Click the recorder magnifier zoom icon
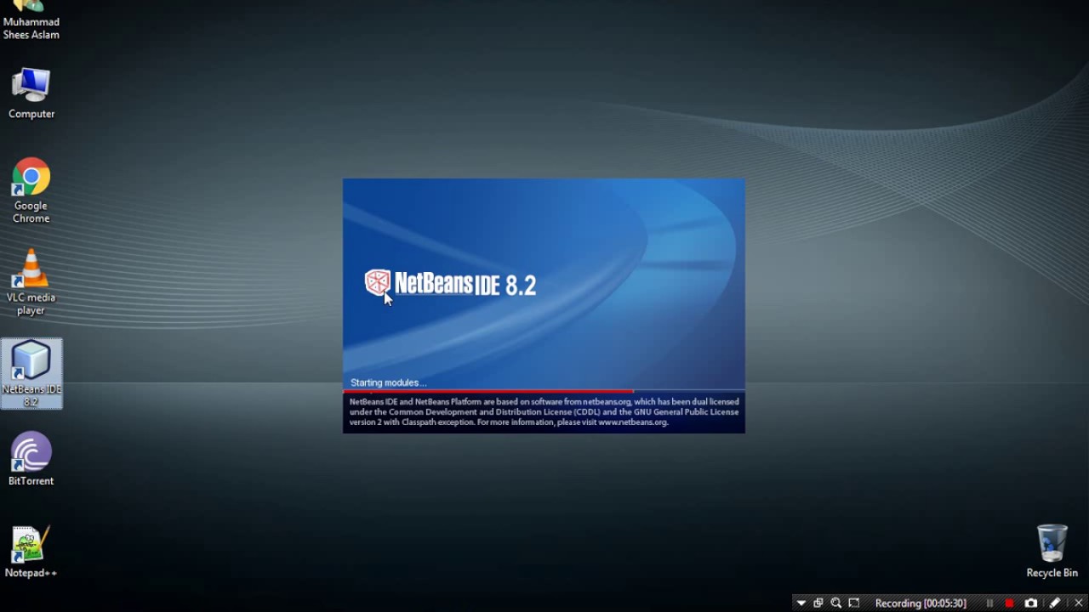 click(x=836, y=603)
